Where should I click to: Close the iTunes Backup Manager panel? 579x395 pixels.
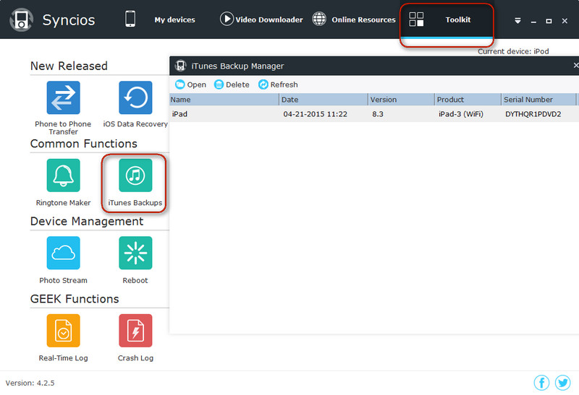[575, 66]
